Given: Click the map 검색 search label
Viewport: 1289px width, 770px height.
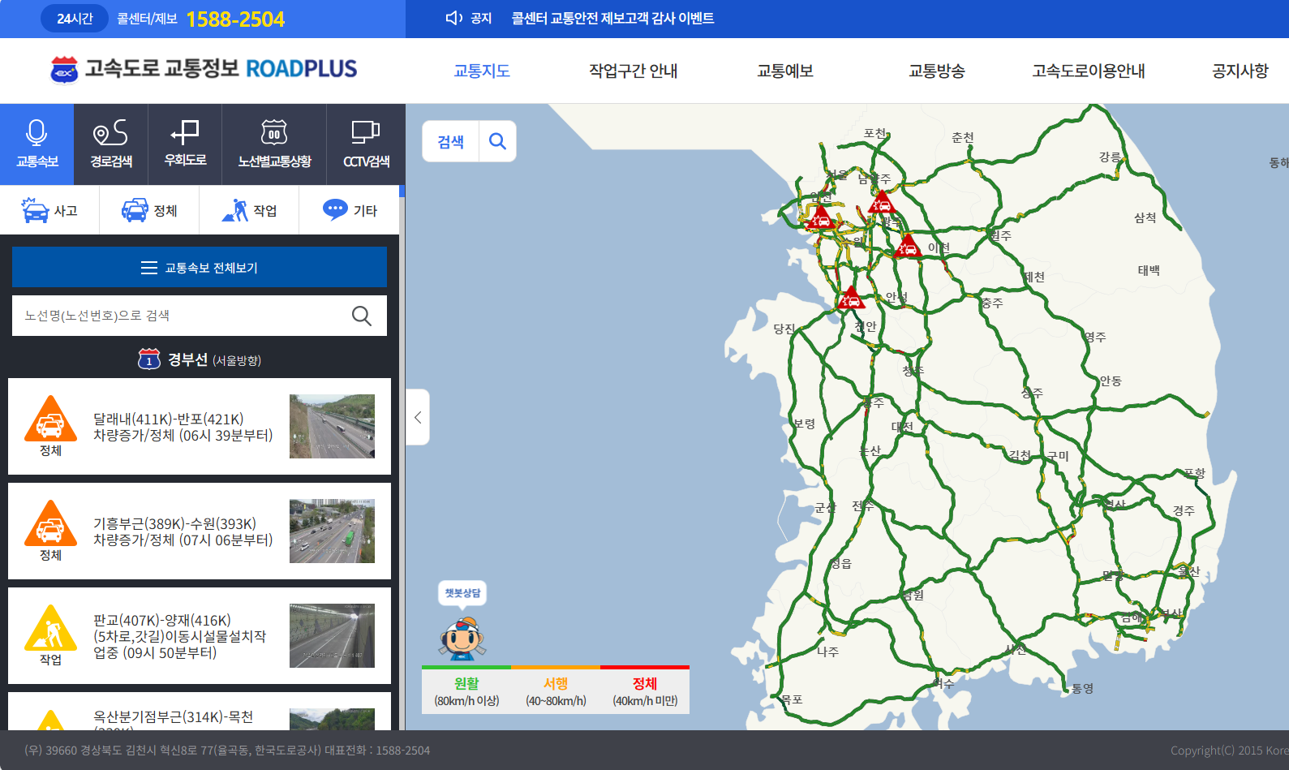Looking at the screenshot, I should (x=451, y=142).
